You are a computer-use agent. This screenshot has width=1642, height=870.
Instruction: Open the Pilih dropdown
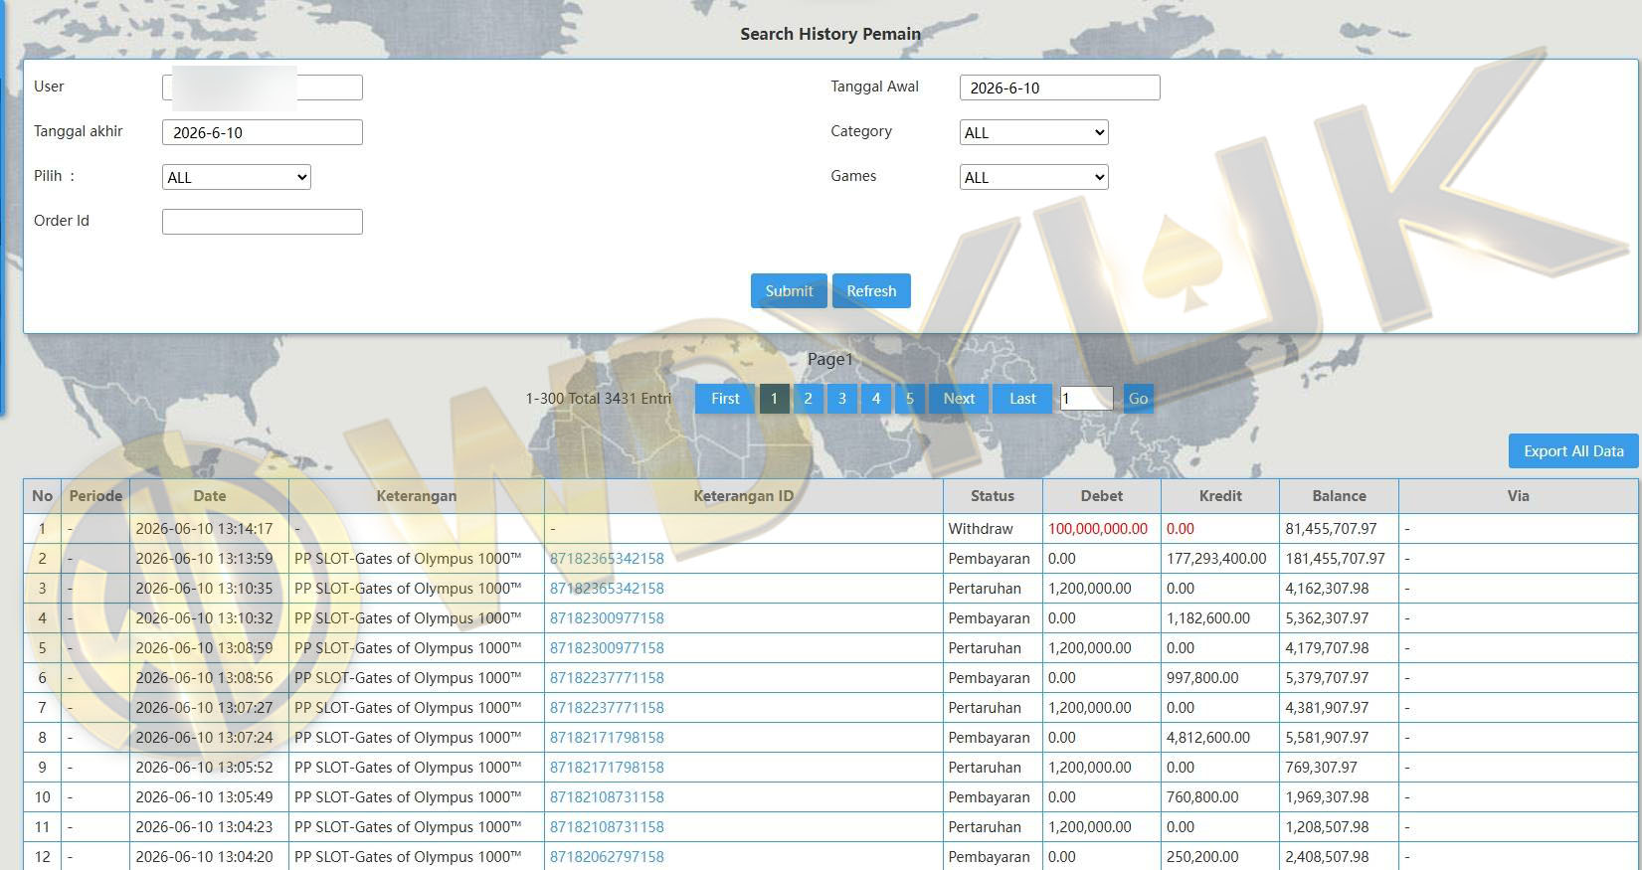coord(237,177)
